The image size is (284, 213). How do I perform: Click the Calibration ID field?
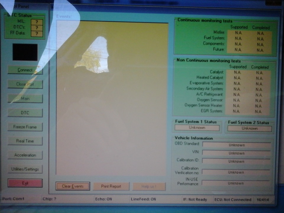click(x=236, y=162)
